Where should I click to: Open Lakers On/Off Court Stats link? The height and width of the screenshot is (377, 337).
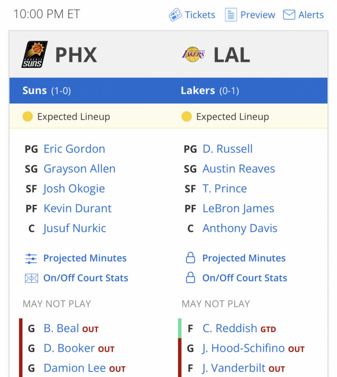[x=245, y=278]
